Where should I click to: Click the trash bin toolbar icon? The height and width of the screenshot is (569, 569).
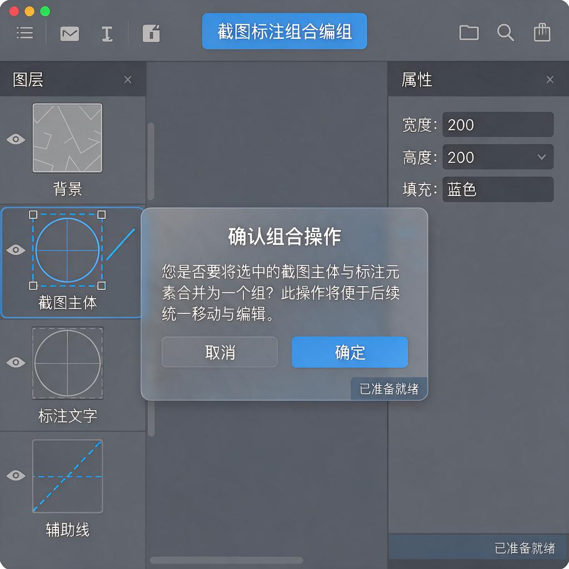click(x=542, y=32)
